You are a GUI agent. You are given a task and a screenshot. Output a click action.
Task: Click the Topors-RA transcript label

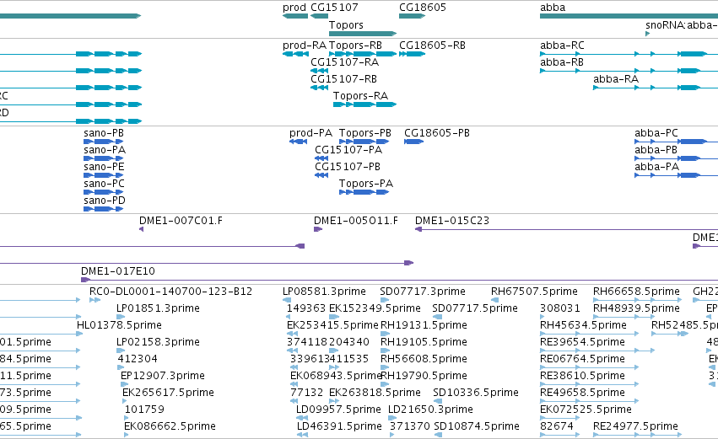point(360,96)
